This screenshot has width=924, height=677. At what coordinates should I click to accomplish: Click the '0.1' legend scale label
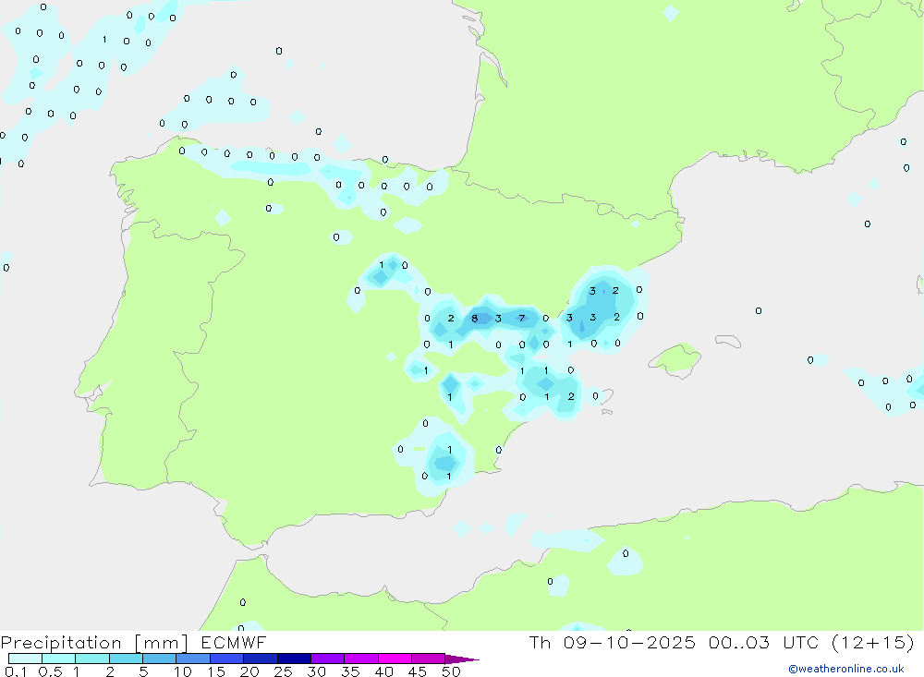(x=15, y=671)
